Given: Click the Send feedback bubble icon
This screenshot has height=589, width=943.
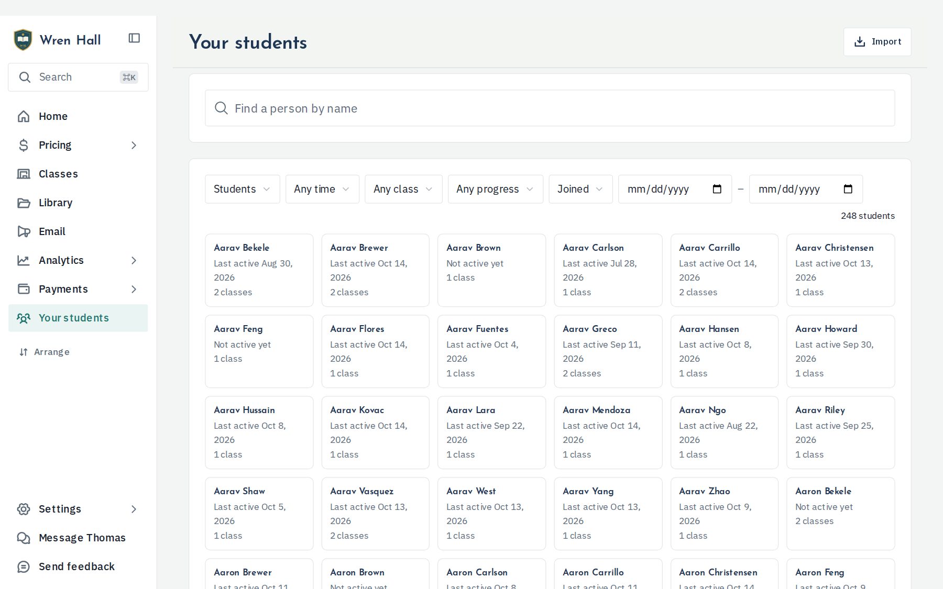Looking at the screenshot, I should pyautogui.click(x=24, y=566).
